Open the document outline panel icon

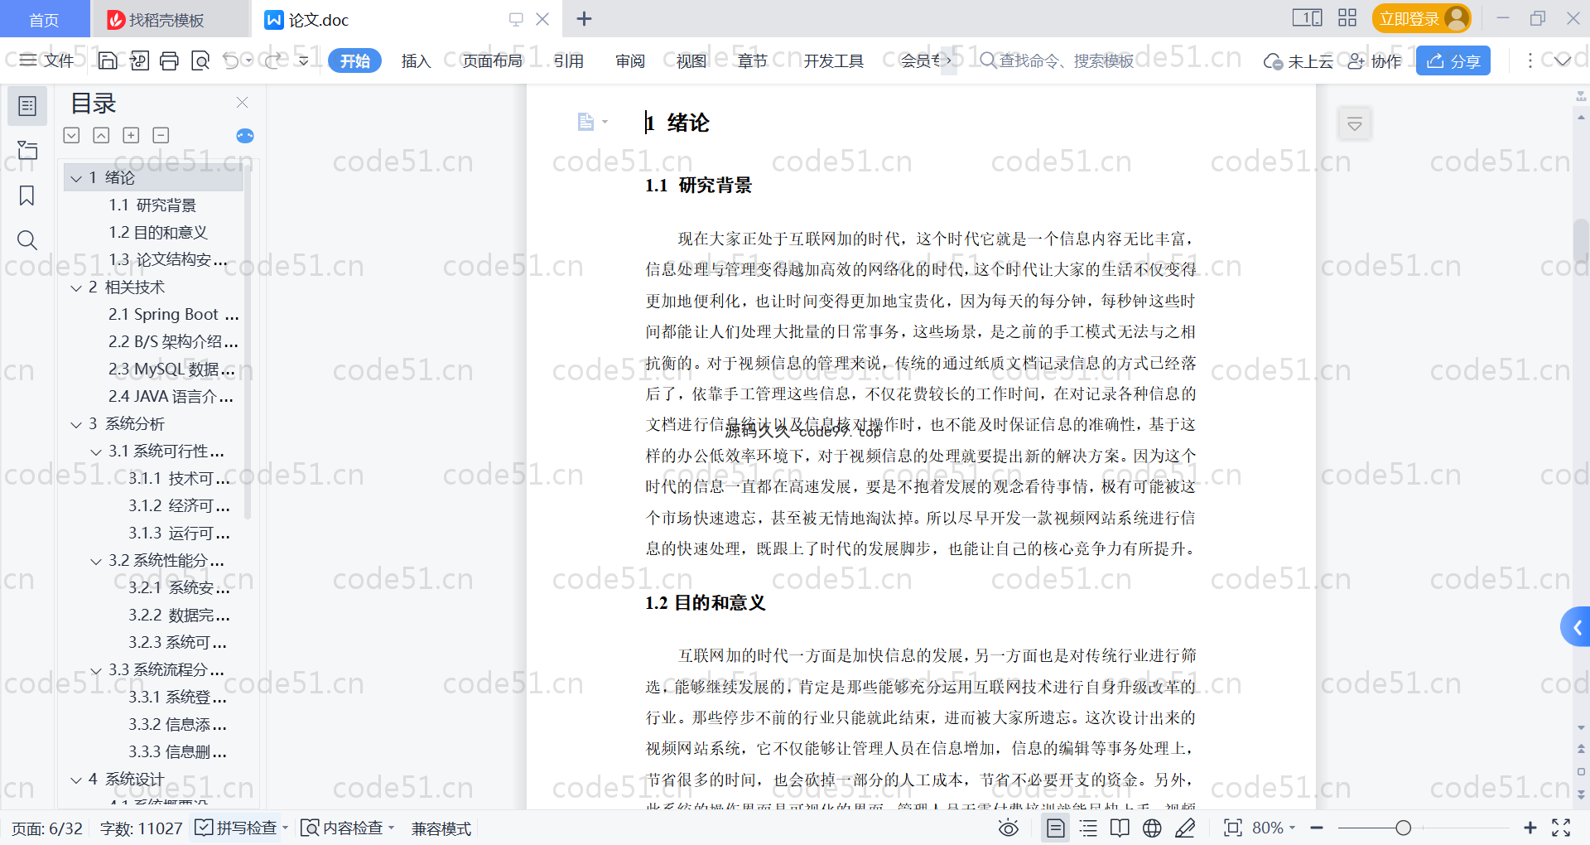[x=27, y=106]
